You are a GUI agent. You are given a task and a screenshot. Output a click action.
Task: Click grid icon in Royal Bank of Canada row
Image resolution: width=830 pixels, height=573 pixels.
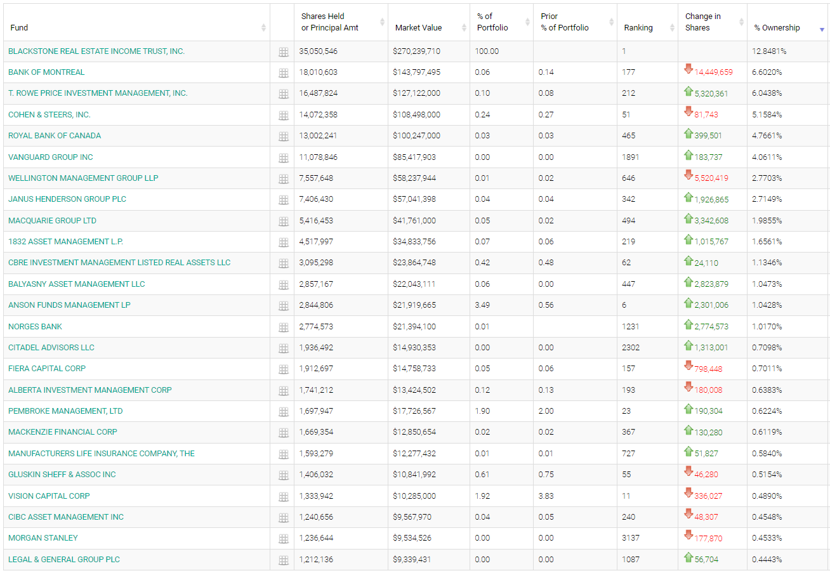tap(284, 136)
